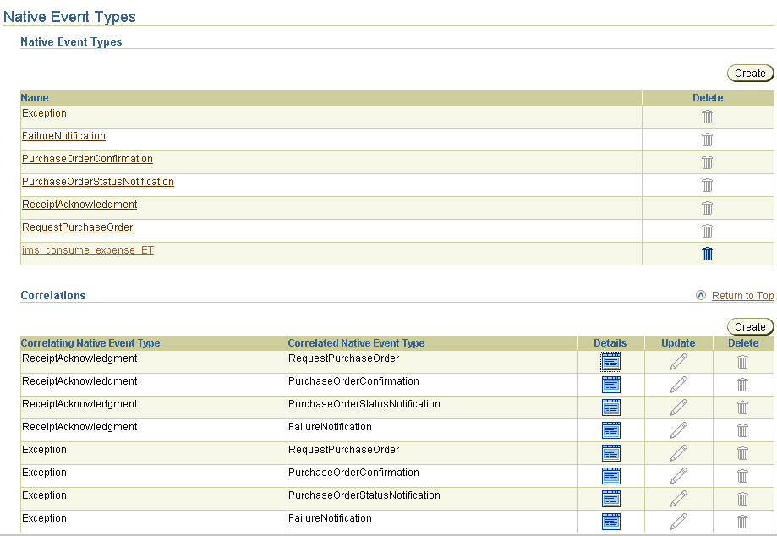Delete the ReceiptAcknowledgment native event type
The height and width of the screenshot is (536, 777).
click(x=707, y=208)
